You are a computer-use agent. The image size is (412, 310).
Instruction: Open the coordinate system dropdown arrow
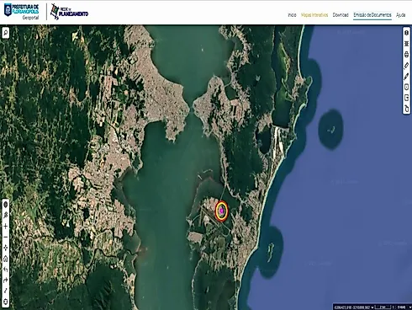coord(372,307)
